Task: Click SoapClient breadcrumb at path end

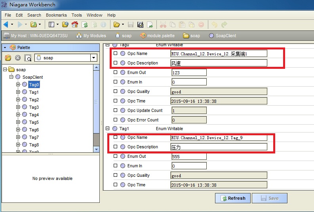Action: tap(223, 36)
